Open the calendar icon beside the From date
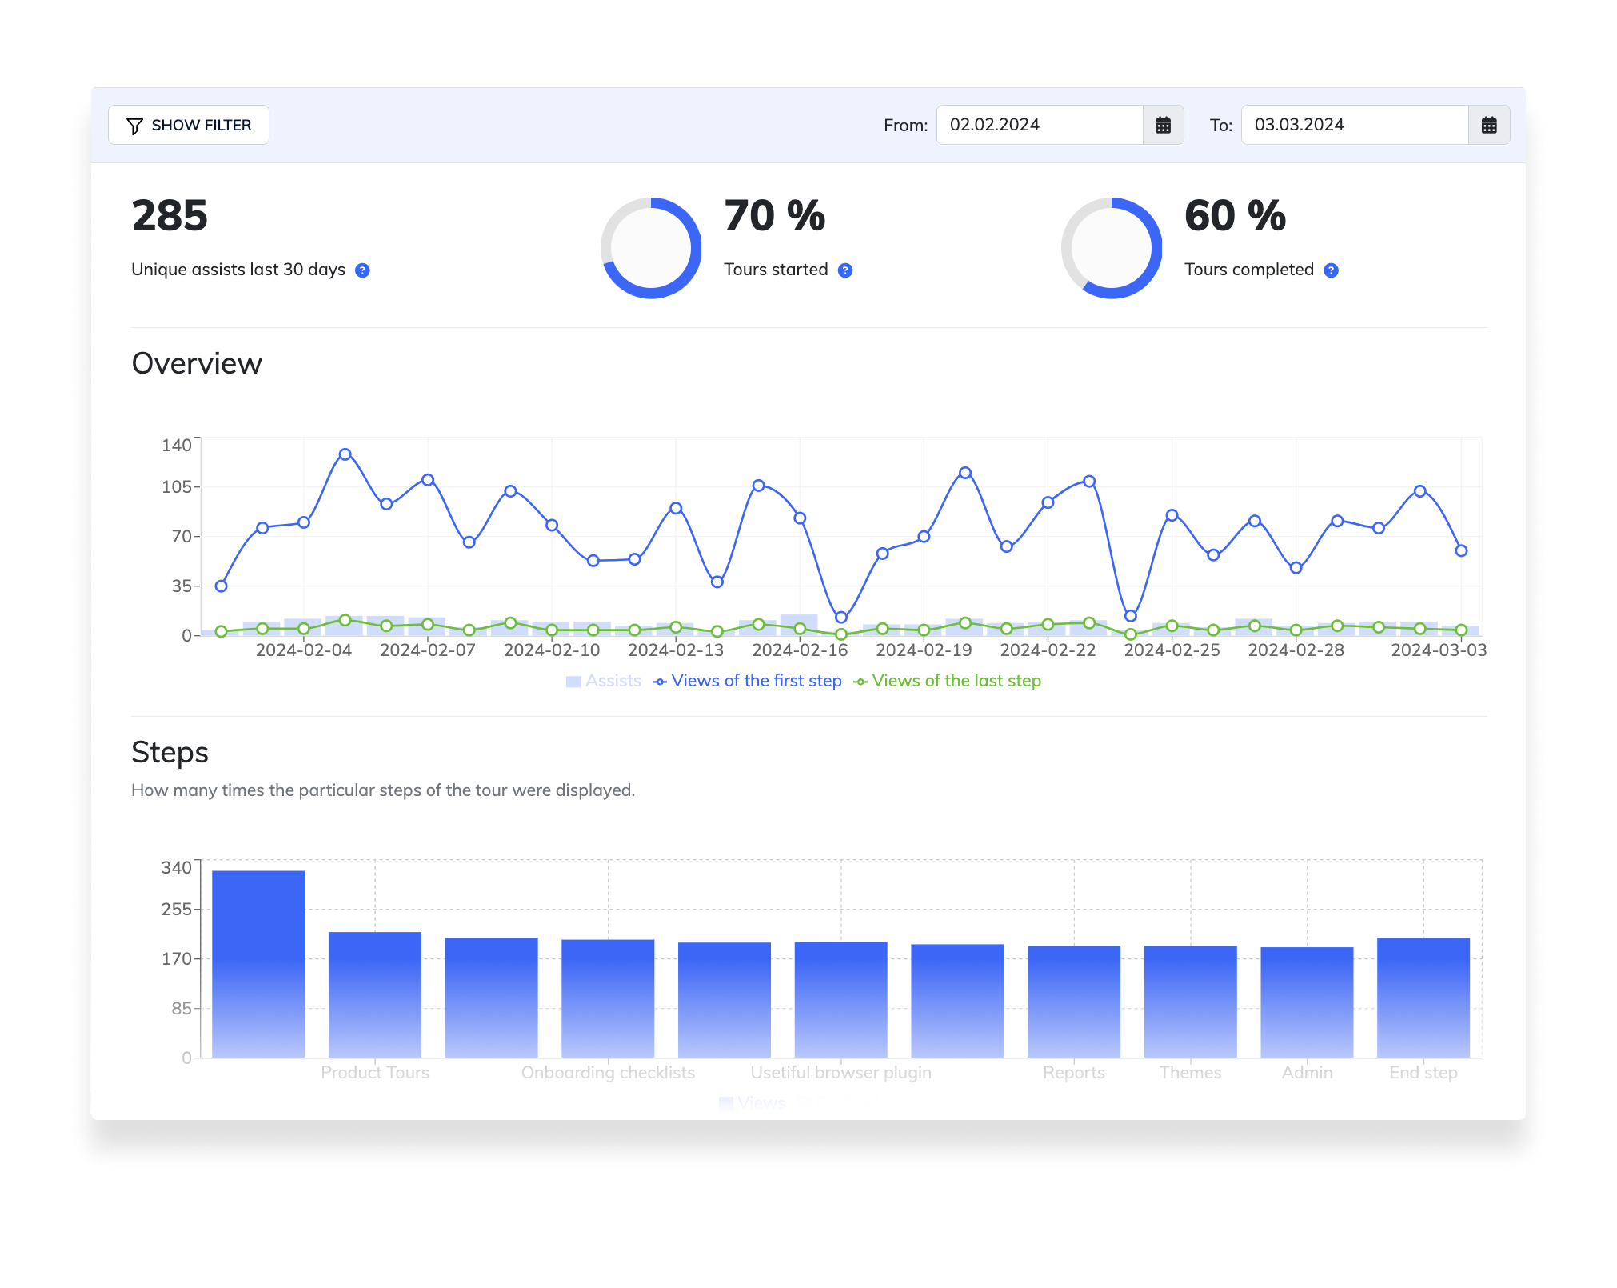 coord(1164,125)
